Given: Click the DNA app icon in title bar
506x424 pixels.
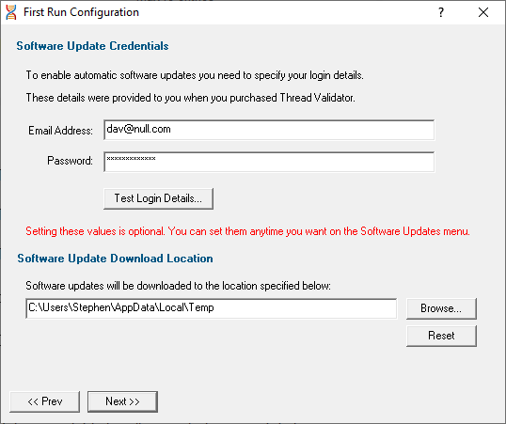Looking at the screenshot, I should 11,12.
